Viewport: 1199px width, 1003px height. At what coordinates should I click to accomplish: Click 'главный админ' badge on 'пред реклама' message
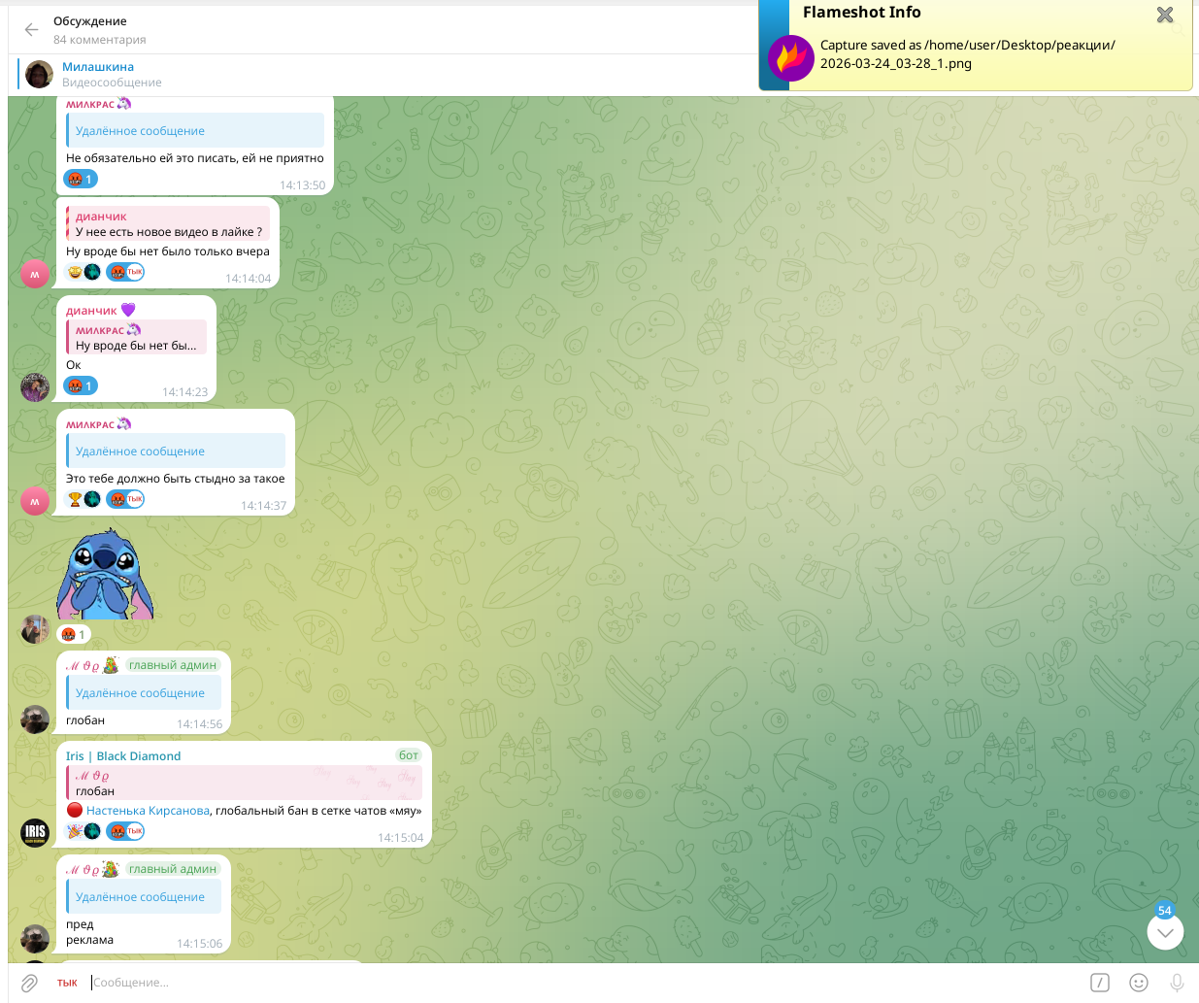coord(173,869)
